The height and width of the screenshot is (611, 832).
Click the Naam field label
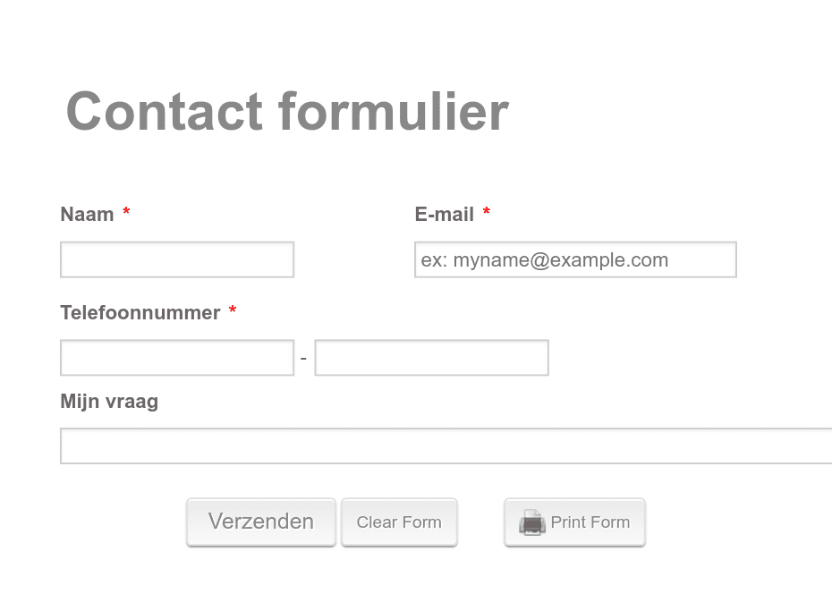point(87,215)
